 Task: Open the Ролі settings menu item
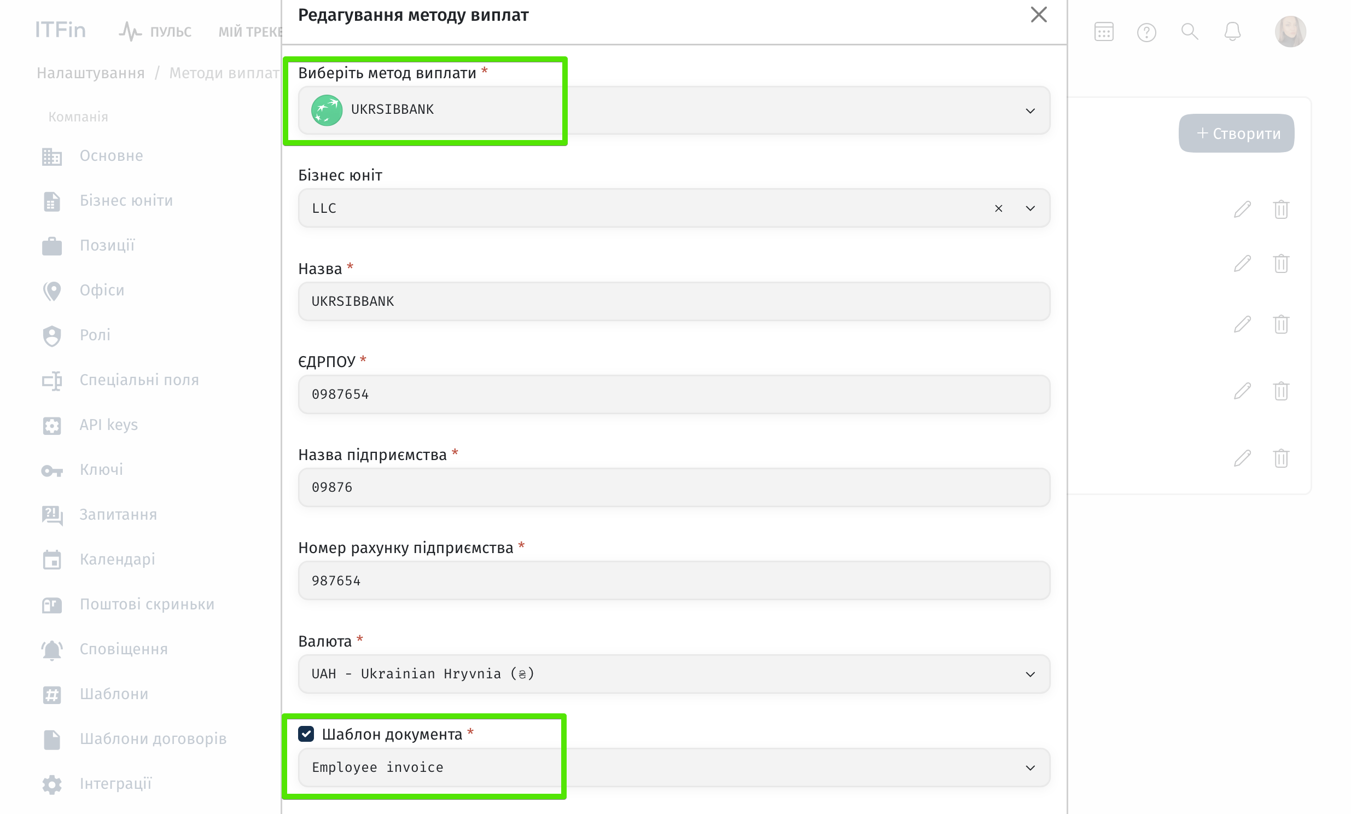point(95,335)
